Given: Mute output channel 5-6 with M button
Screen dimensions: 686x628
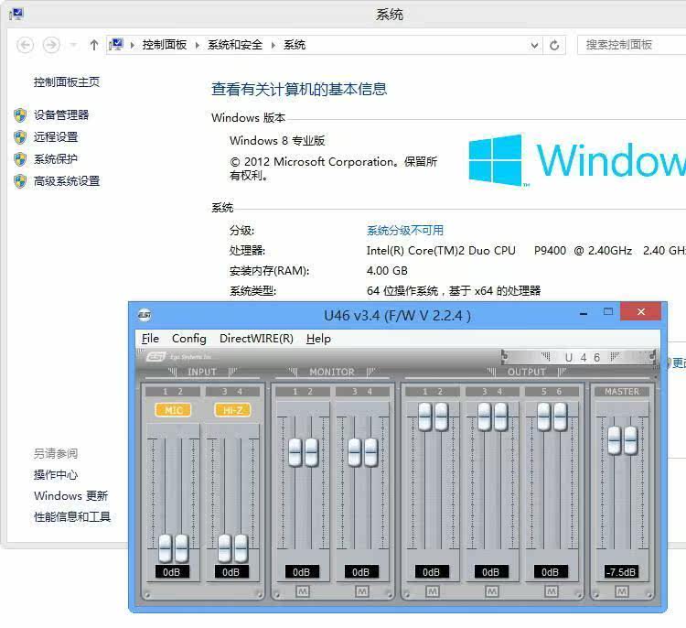Looking at the screenshot, I should pos(552,591).
